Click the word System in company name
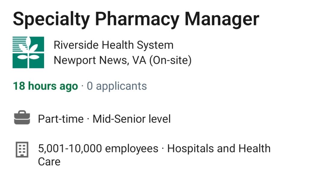 155,45
